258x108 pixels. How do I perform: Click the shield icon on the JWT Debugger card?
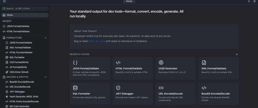coord(118,88)
